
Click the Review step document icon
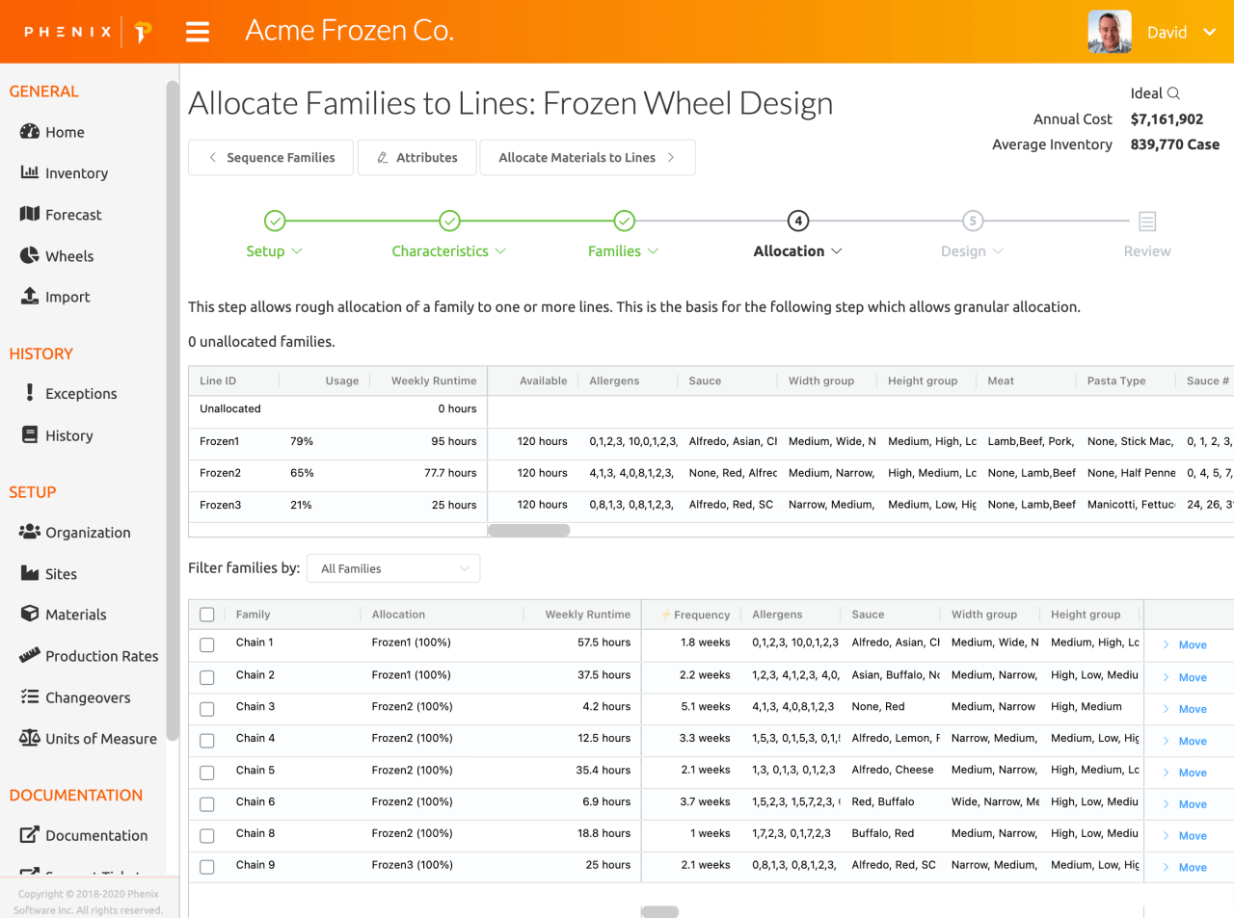1147,222
